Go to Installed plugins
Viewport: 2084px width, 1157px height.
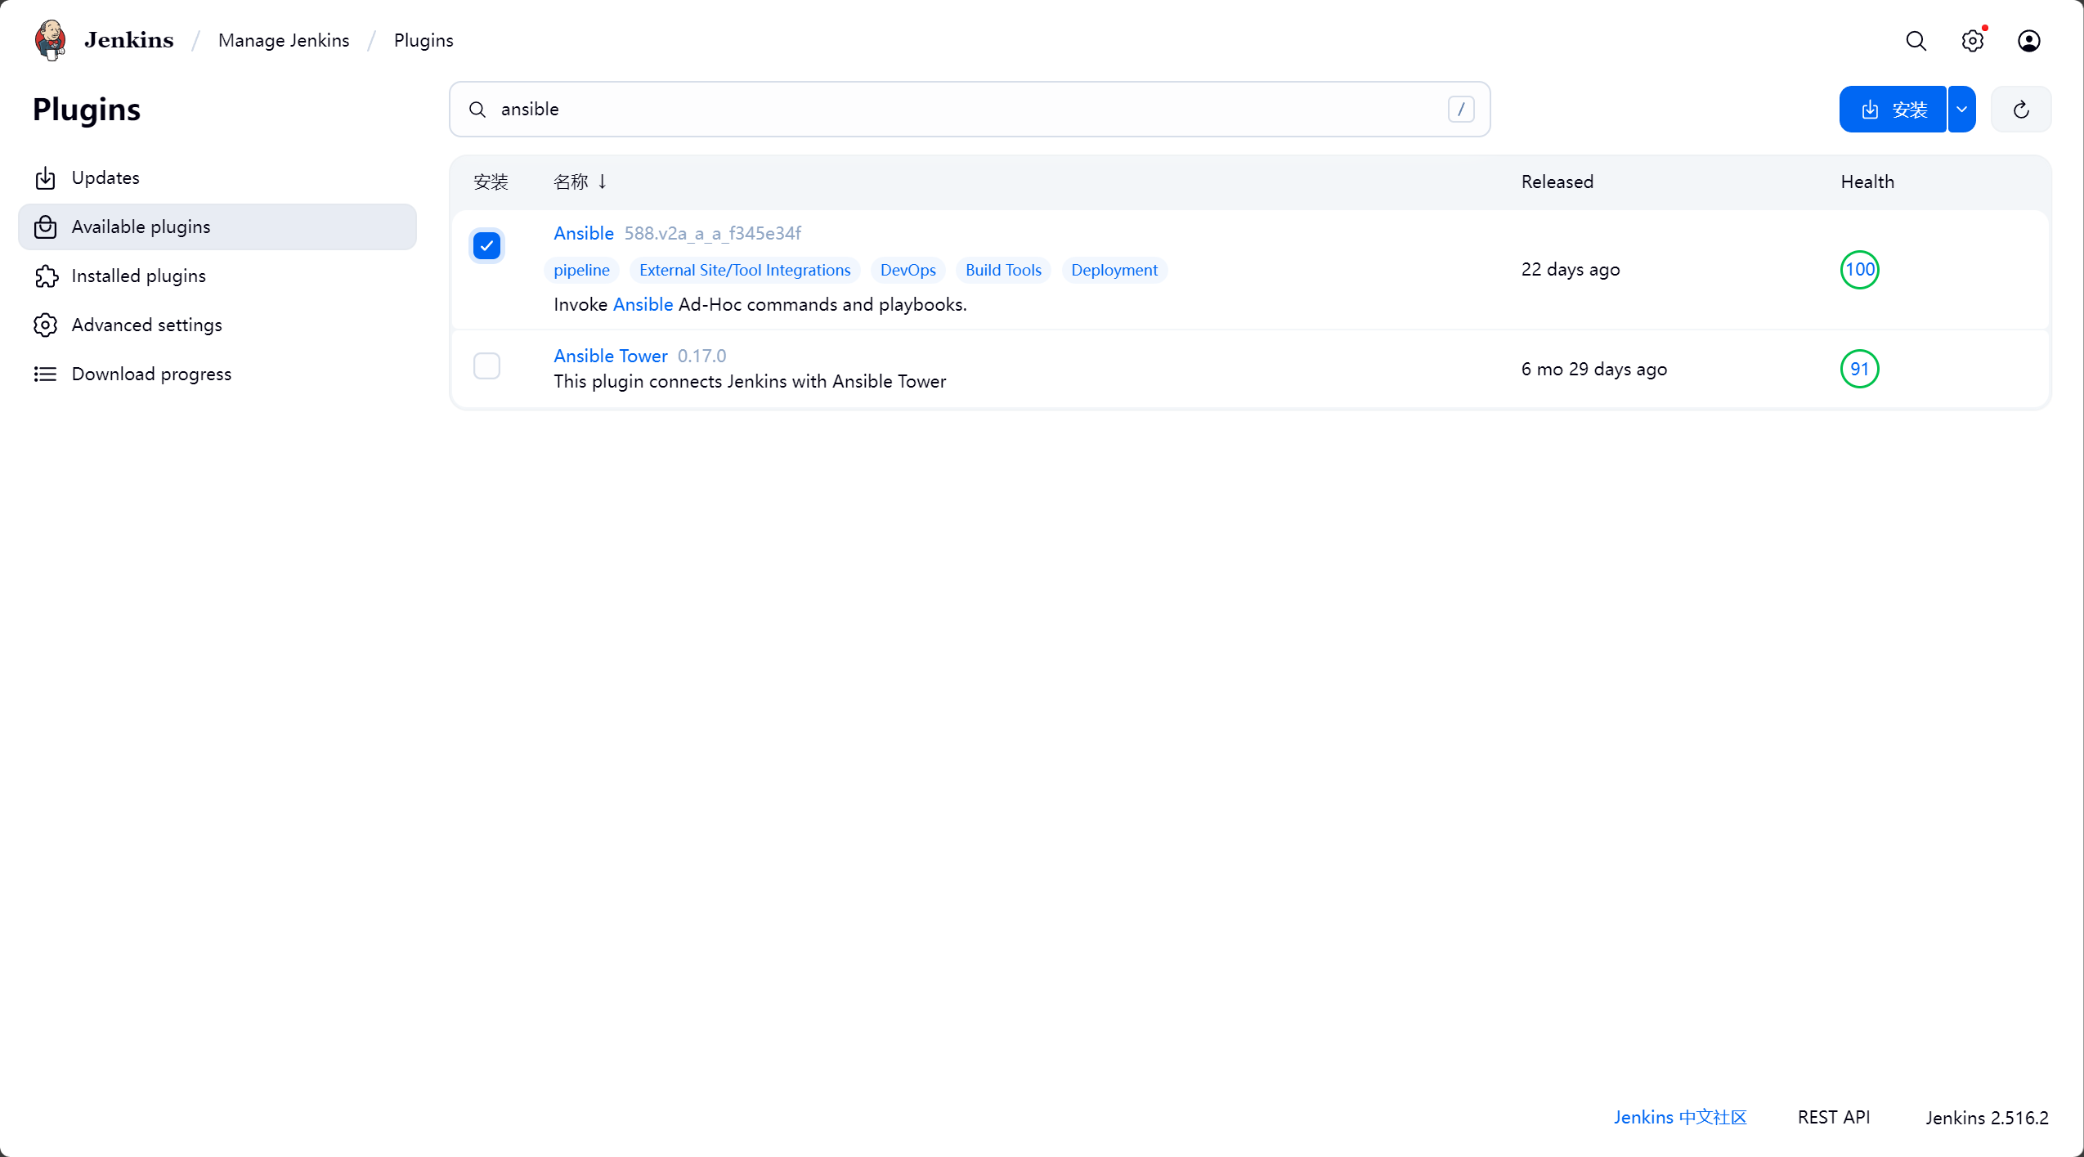pyautogui.click(x=217, y=276)
